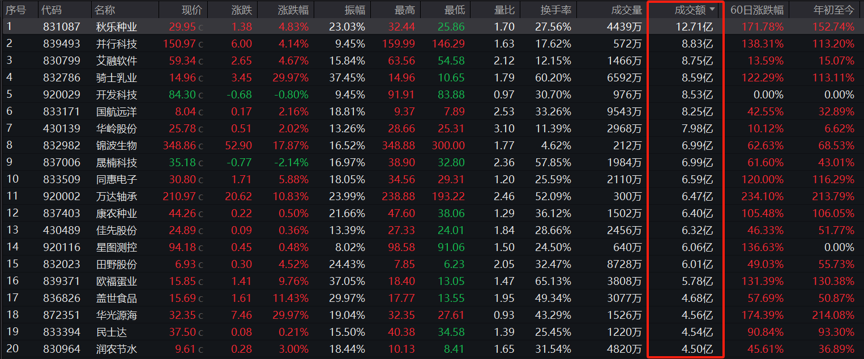The image size is (864, 359).
Task: Click the 最低 column header
Action: click(x=454, y=10)
